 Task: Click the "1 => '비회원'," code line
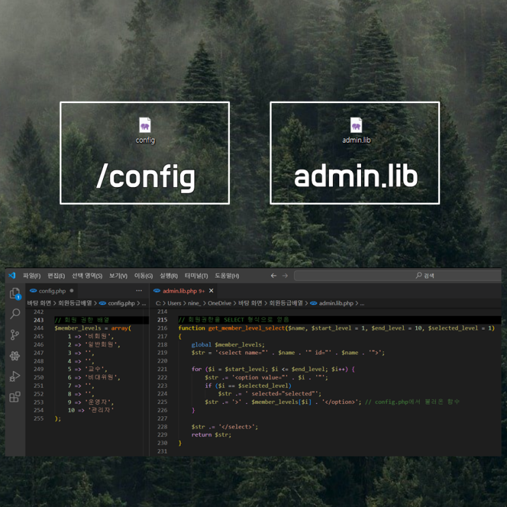[91, 336]
